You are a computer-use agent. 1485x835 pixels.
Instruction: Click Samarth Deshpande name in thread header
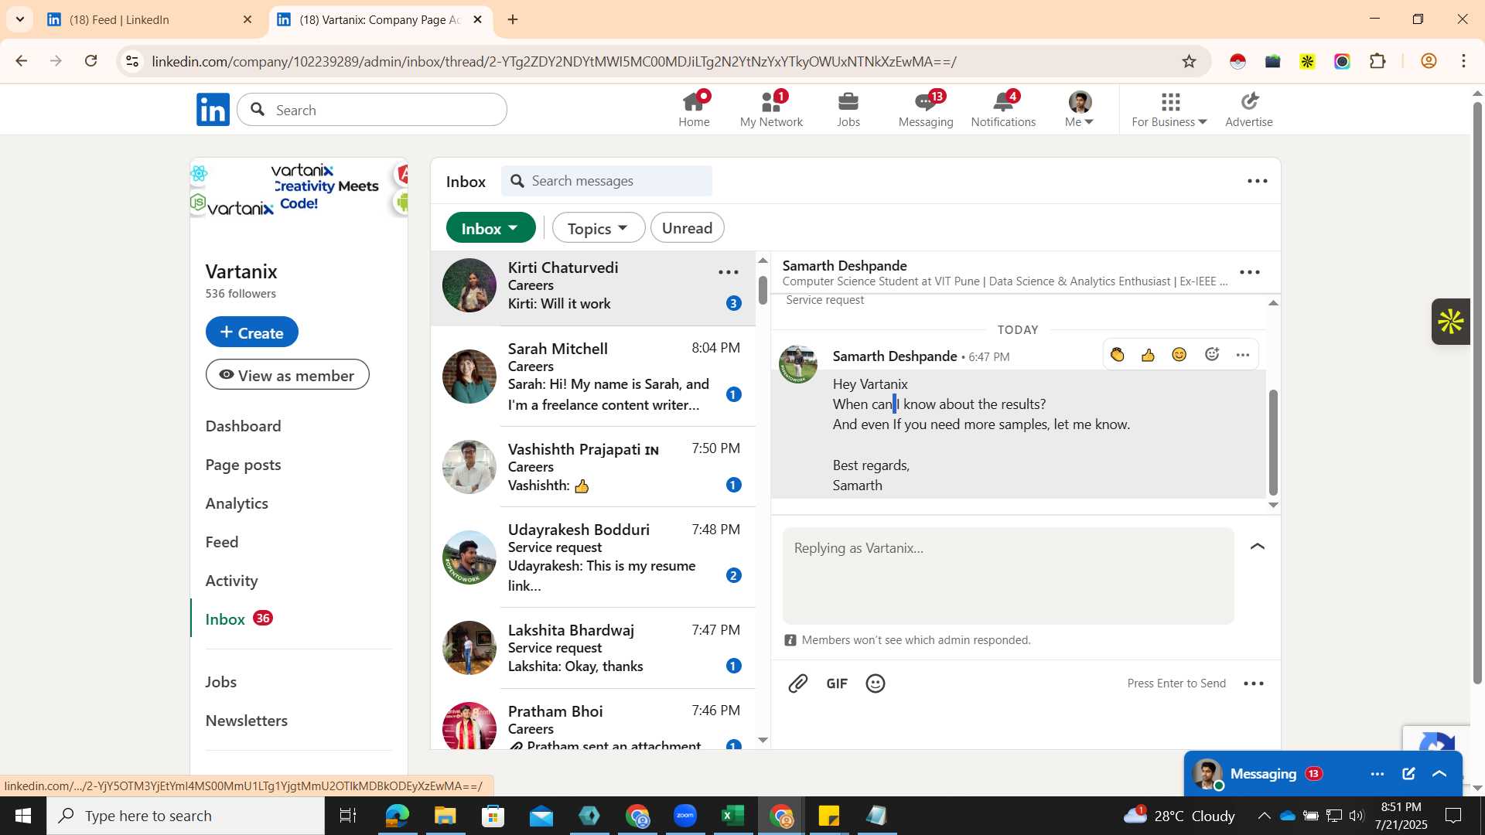(845, 265)
